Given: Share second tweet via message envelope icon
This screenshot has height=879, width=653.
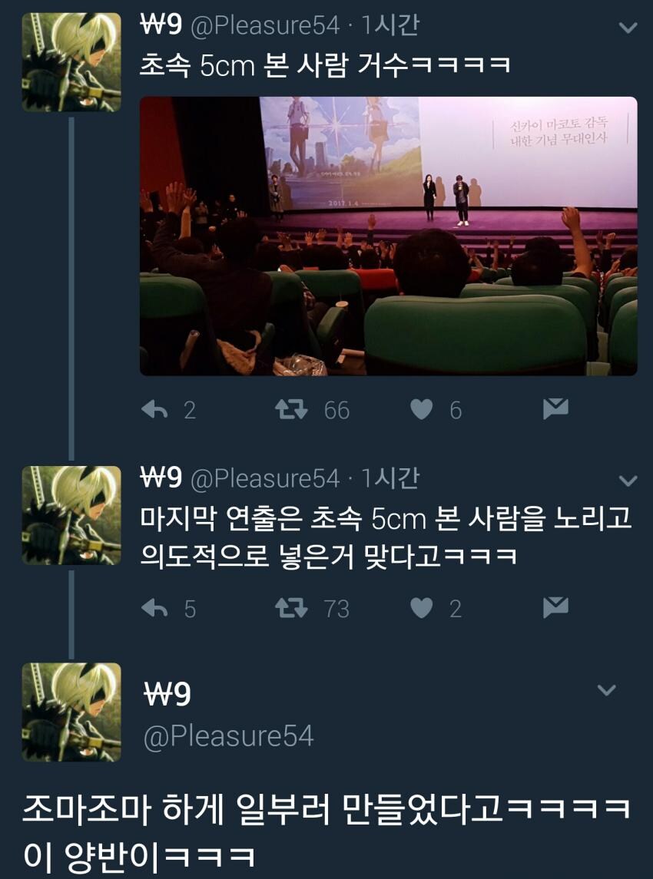Looking at the screenshot, I should pos(555,608).
